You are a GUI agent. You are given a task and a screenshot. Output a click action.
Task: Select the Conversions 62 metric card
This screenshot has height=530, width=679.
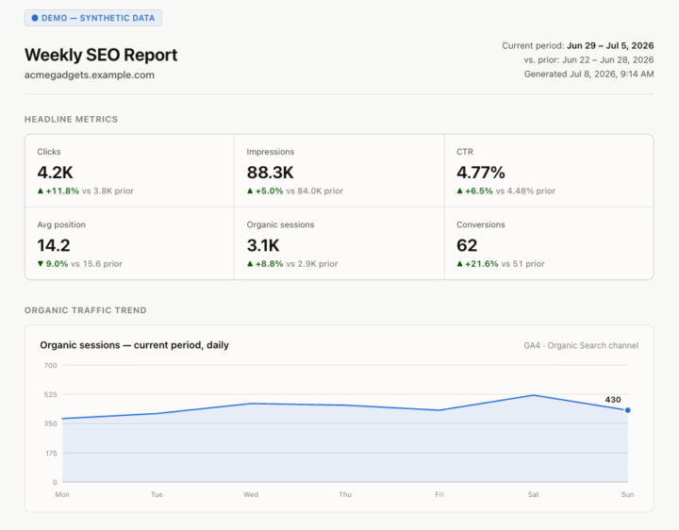click(x=549, y=243)
